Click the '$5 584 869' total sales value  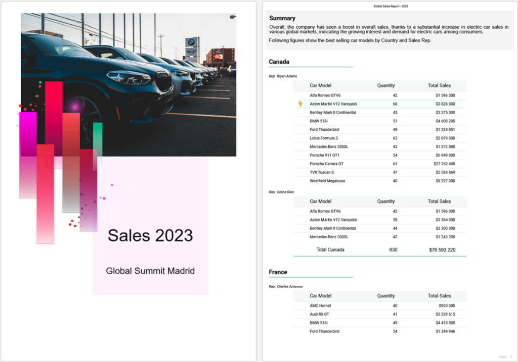point(445,173)
